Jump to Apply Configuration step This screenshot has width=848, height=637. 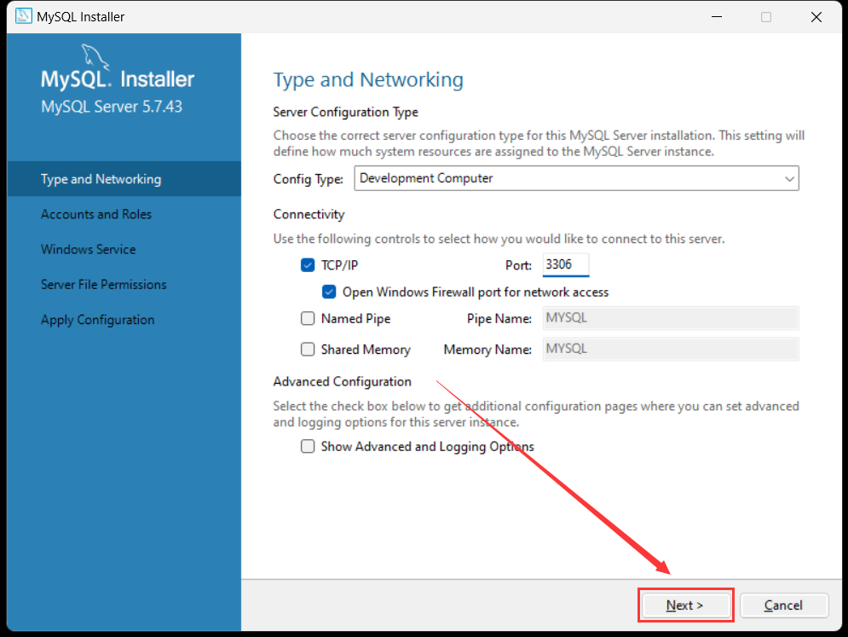(x=98, y=320)
